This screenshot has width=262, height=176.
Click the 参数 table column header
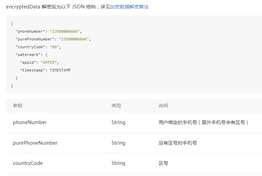point(18,106)
